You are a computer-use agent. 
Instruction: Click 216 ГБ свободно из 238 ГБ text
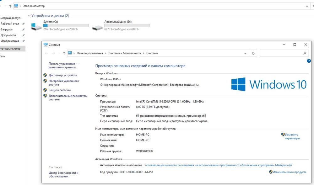tap(60, 29)
